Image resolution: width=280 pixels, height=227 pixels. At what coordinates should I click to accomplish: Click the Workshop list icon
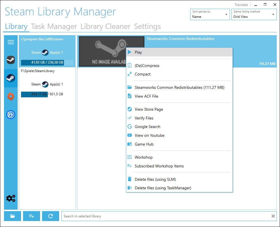click(130, 157)
